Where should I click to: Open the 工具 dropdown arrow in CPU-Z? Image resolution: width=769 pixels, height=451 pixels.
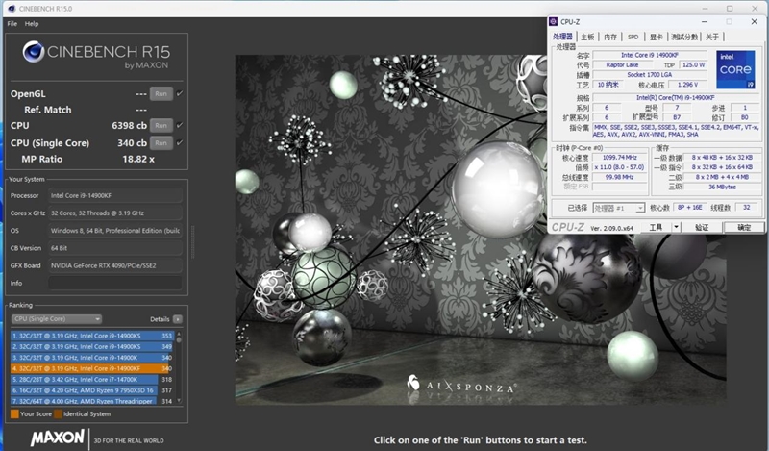pos(677,227)
